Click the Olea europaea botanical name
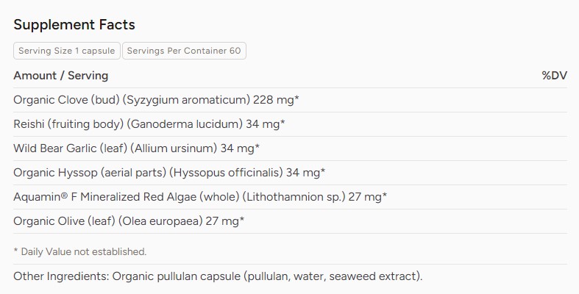This screenshot has width=579, height=294. 160,221
